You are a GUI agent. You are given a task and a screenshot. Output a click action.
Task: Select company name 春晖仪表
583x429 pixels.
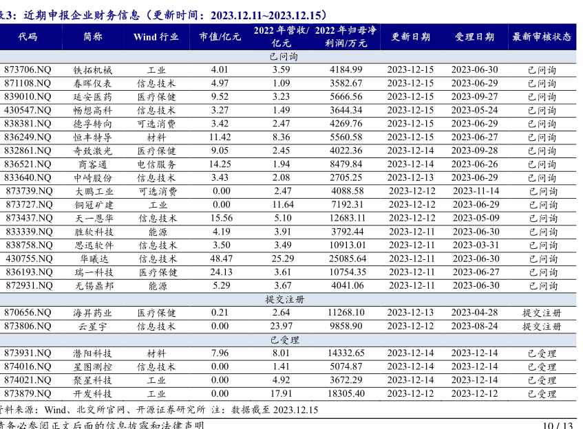click(93, 84)
